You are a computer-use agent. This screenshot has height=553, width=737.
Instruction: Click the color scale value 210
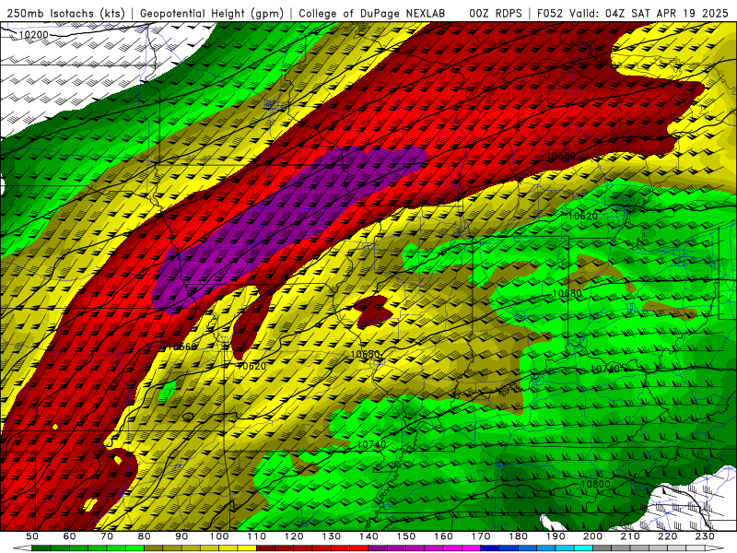pyautogui.click(x=630, y=536)
